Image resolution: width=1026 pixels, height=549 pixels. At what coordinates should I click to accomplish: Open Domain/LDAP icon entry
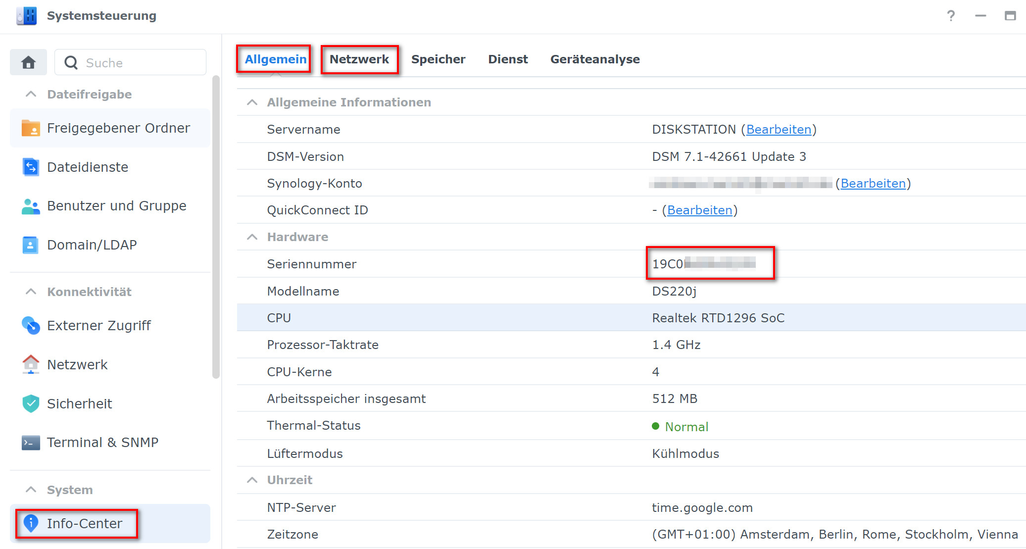tap(31, 245)
